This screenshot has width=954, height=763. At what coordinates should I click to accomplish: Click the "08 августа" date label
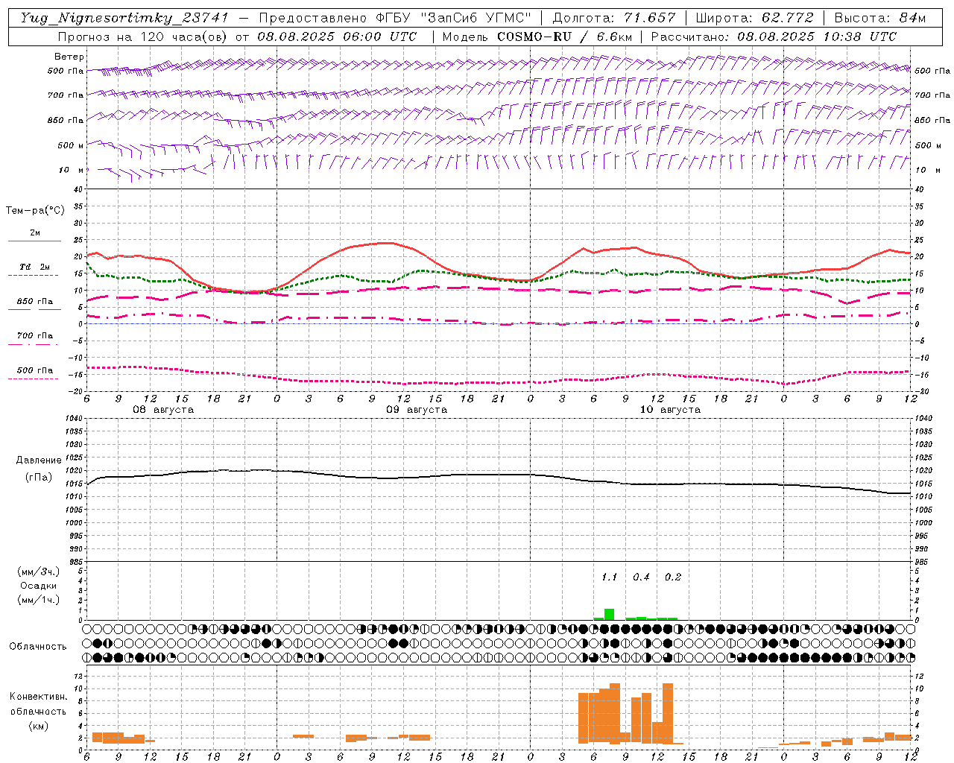163,410
